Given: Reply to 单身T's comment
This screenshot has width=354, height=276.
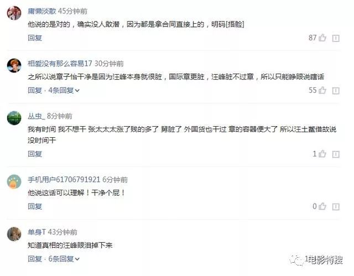Looking at the screenshot, I should point(35,259).
